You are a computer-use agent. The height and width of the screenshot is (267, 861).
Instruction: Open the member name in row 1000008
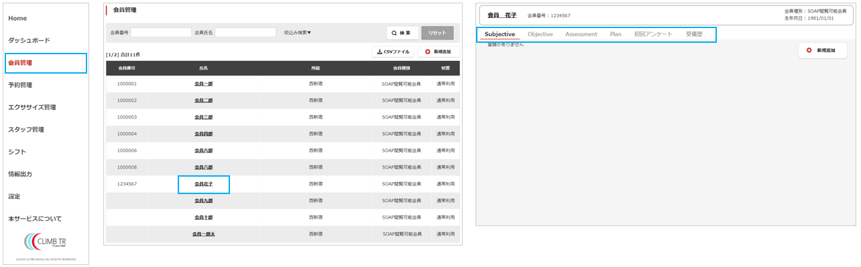(203, 167)
